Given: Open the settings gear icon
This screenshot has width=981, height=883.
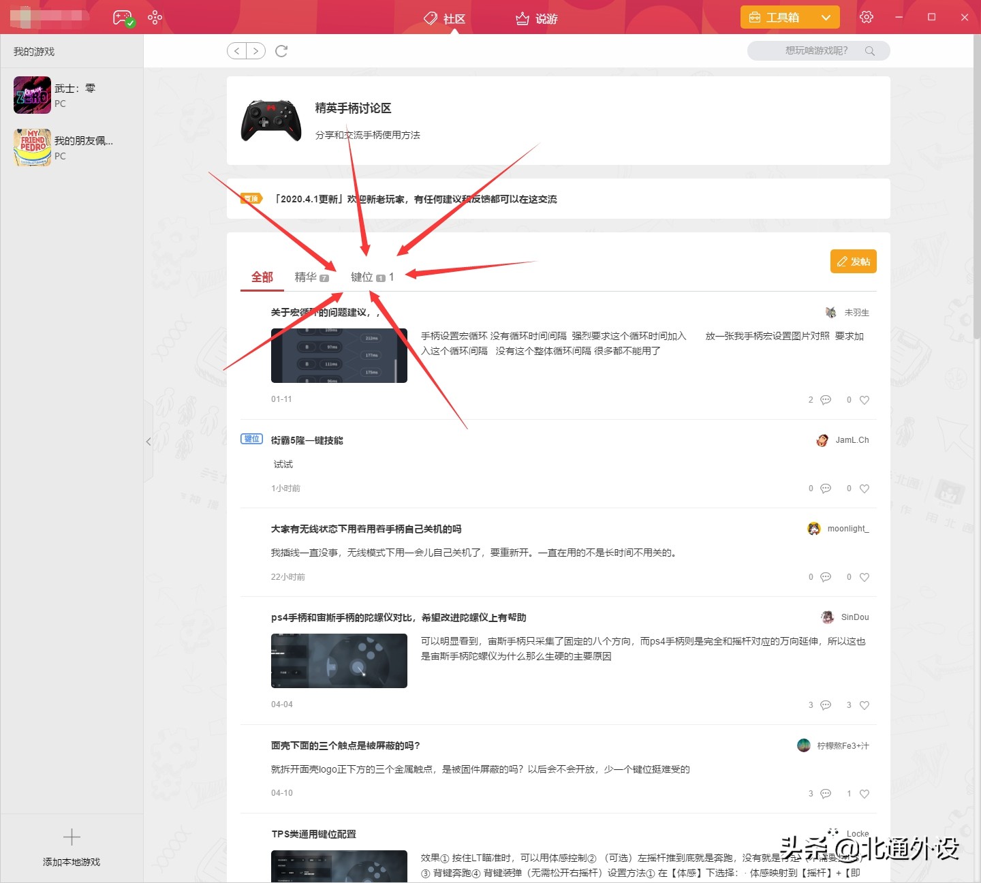Looking at the screenshot, I should [x=867, y=17].
